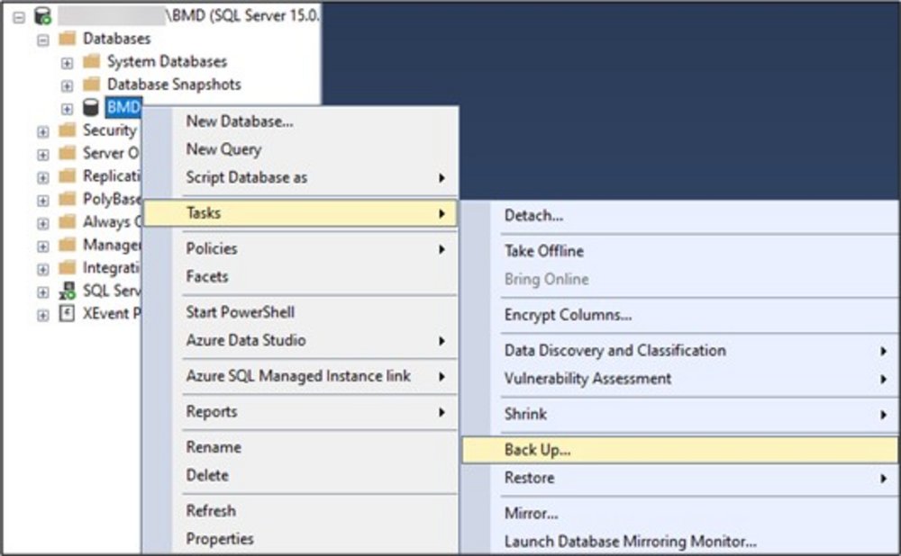Click the BMD database cylinder icon
Image resolution: width=901 pixels, height=556 pixels.
pos(90,108)
